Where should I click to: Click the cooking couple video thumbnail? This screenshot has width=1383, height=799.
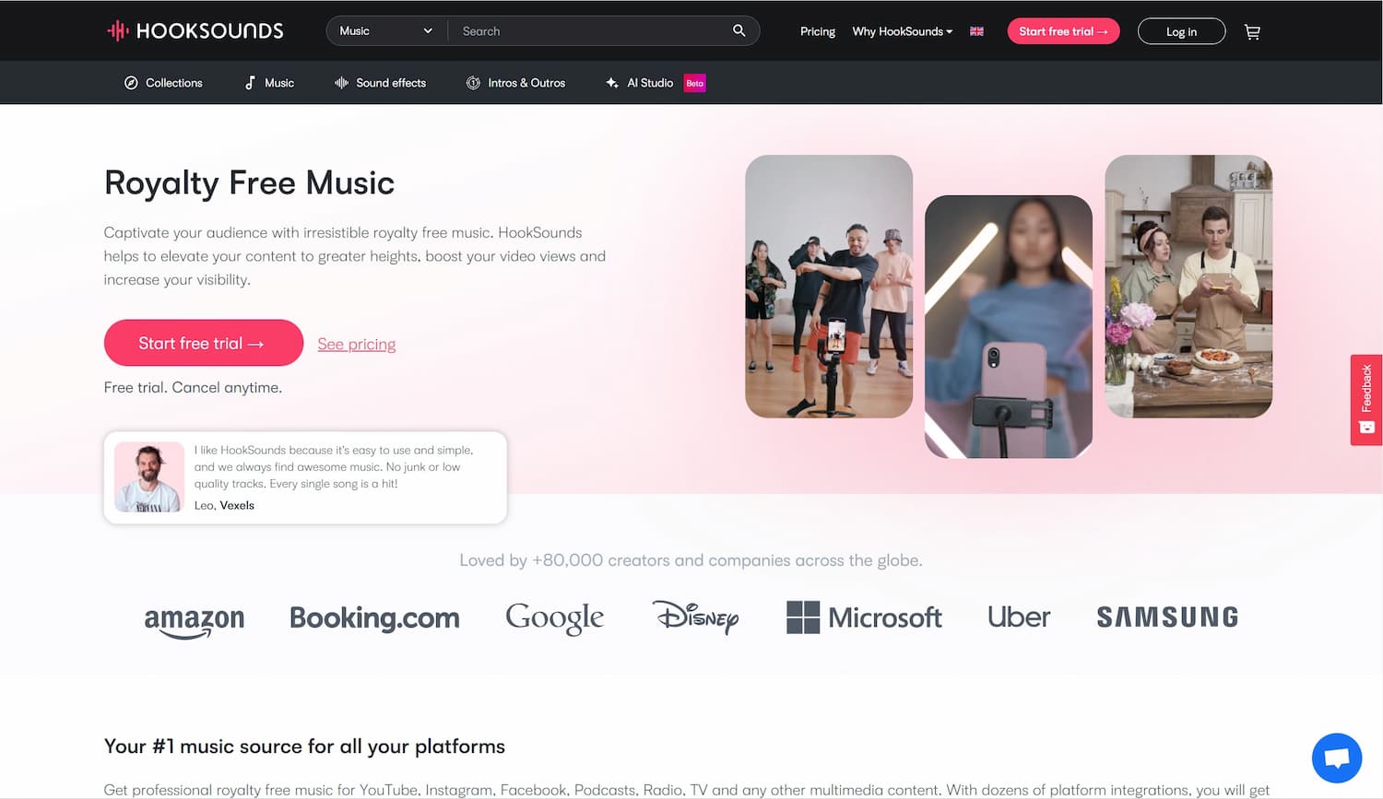[x=1188, y=287]
